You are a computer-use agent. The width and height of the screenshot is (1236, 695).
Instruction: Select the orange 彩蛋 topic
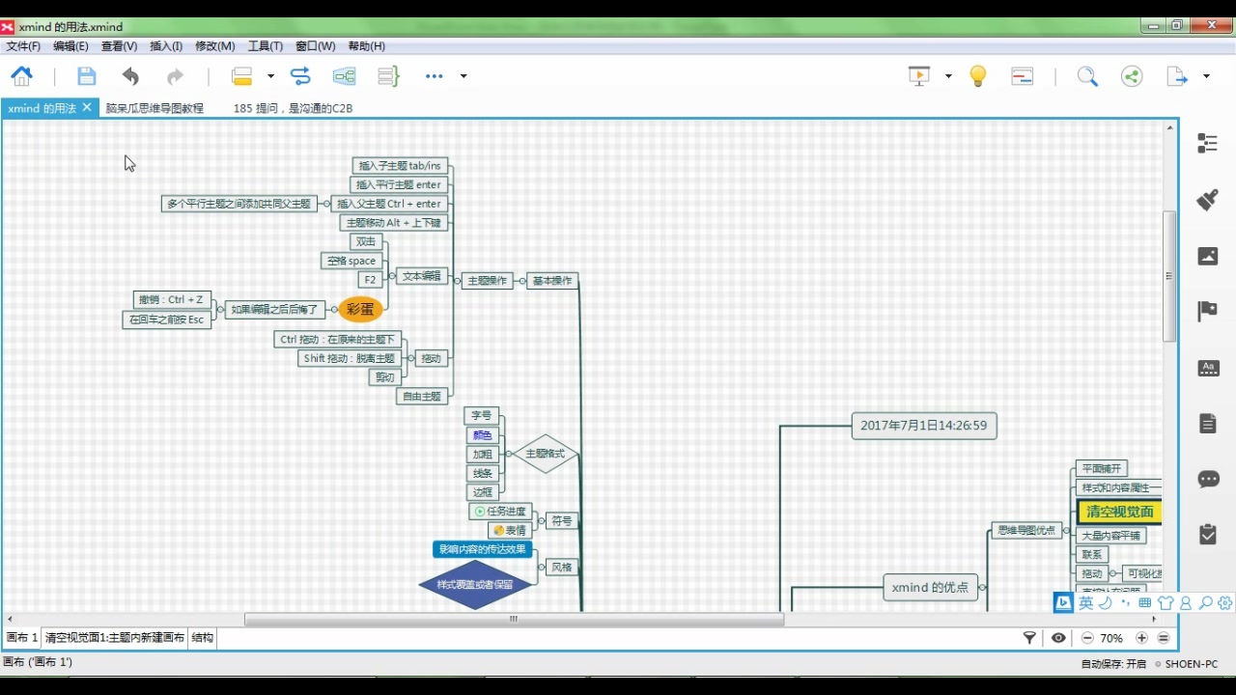pyautogui.click(x=360, y=309)
